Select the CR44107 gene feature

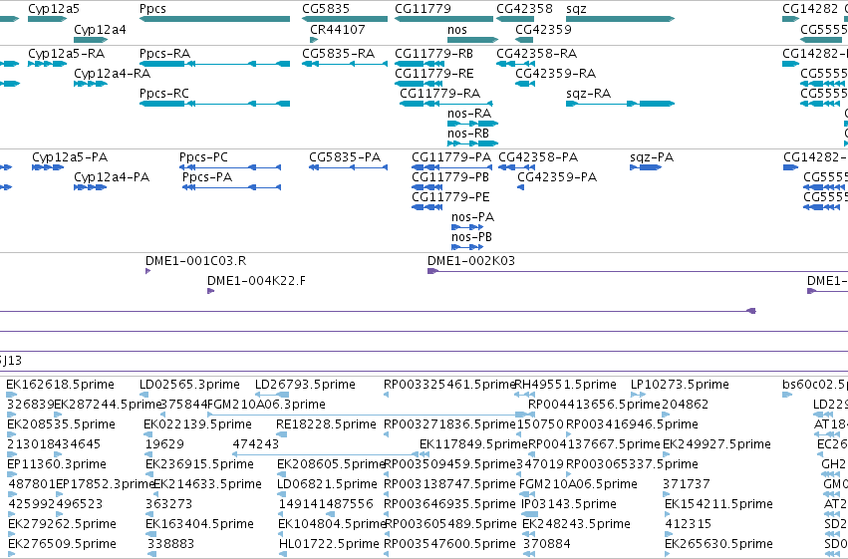[x=314, y=40]
